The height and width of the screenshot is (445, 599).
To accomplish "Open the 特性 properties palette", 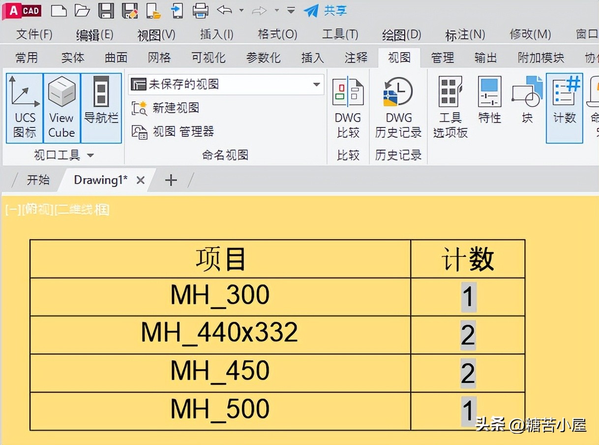I will tap(489, 103).
